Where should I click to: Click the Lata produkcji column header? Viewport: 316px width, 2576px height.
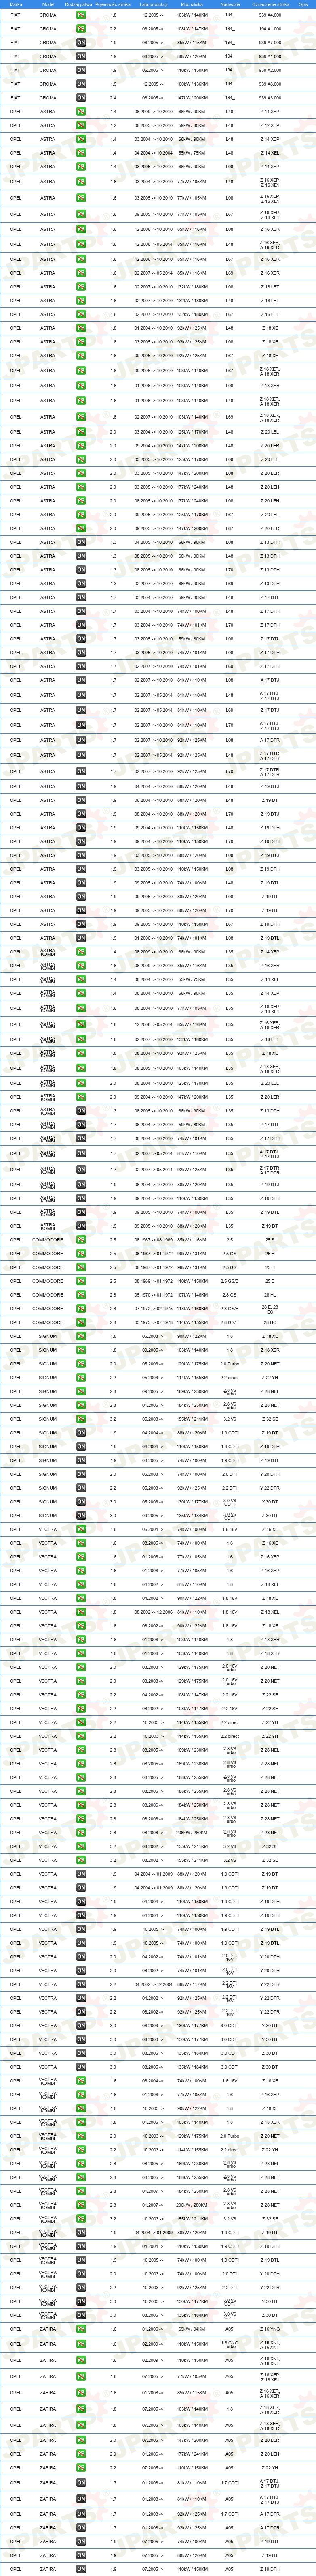pos(152,5)
